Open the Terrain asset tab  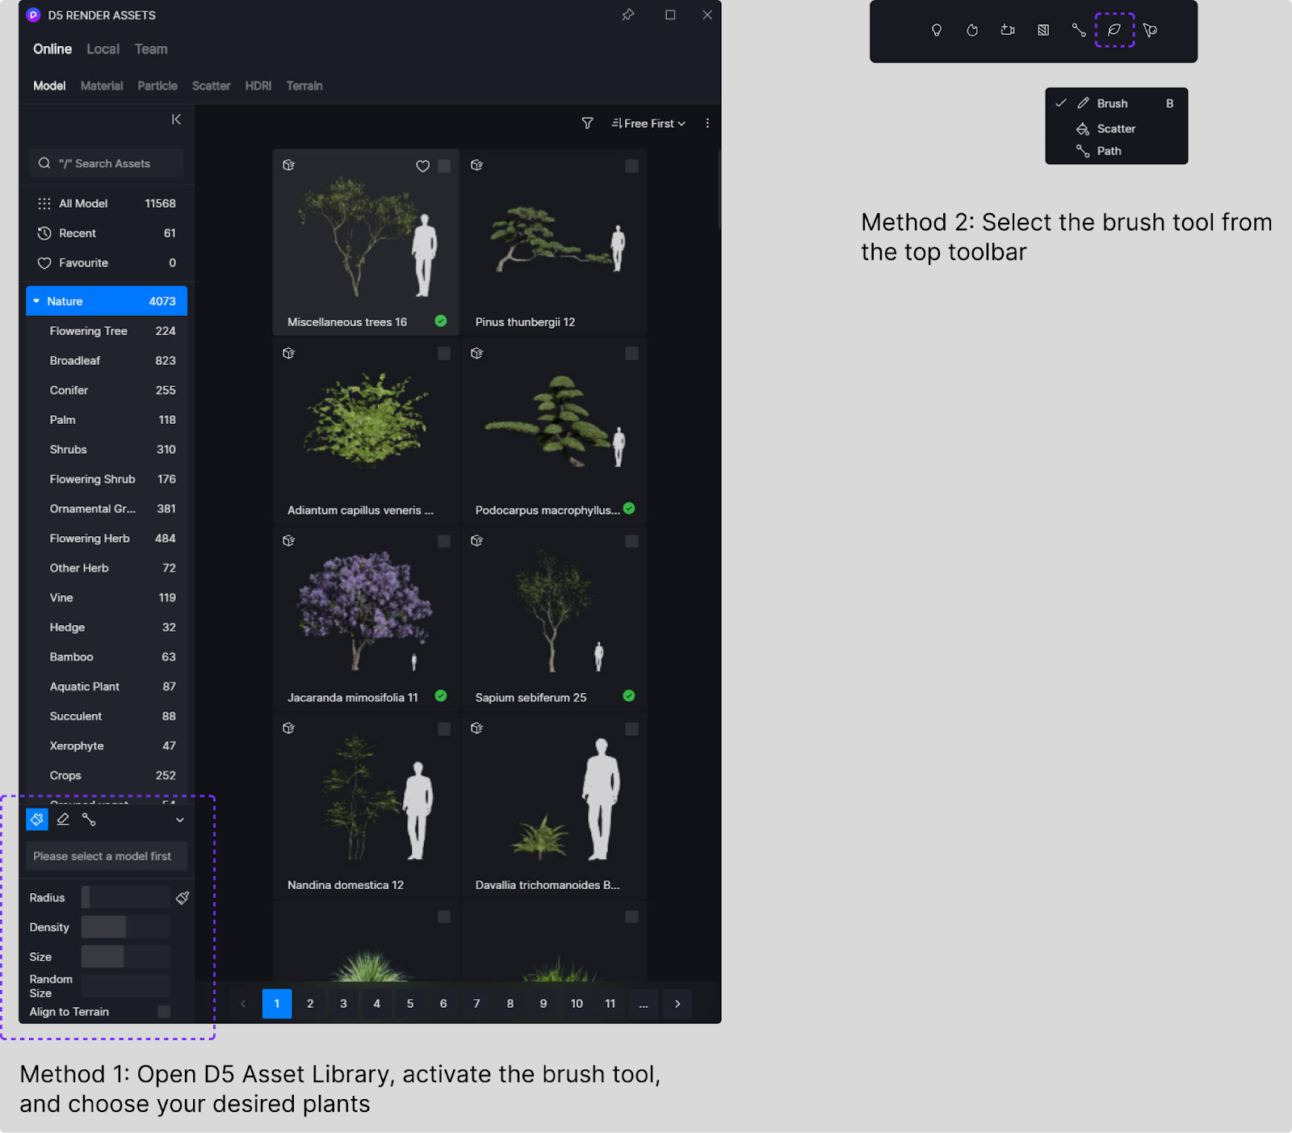[304, 86]
